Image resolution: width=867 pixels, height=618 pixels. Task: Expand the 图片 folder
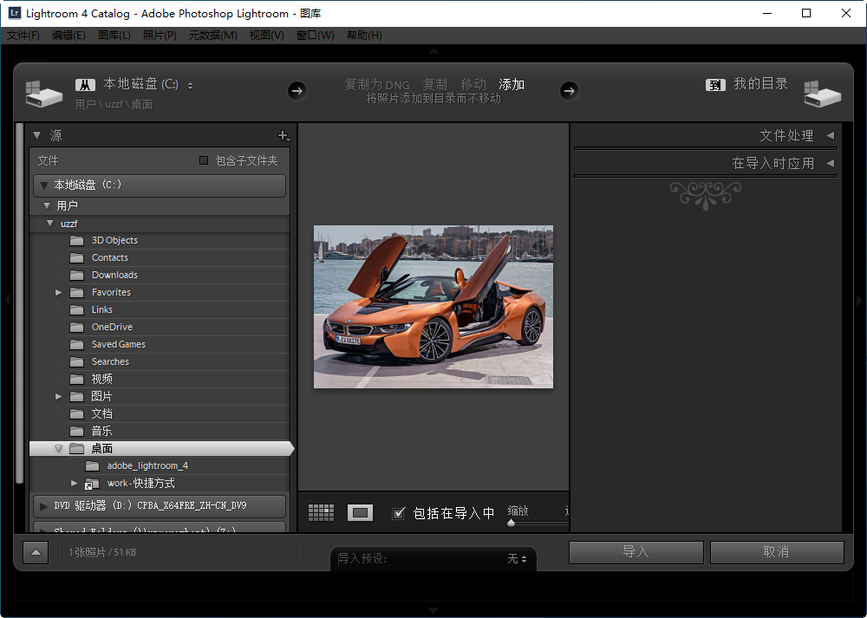click(59, 396)
